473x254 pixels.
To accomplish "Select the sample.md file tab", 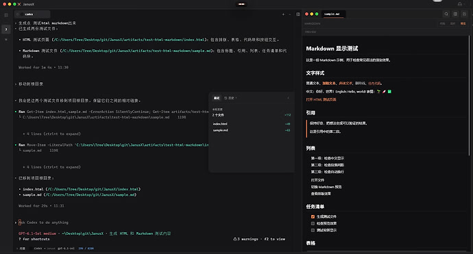I will click(332, 14).
